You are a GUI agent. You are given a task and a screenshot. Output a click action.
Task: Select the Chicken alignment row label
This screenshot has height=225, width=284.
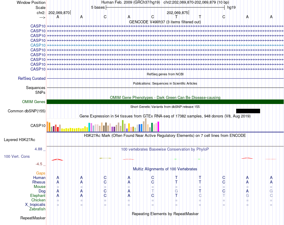[38, 200]
